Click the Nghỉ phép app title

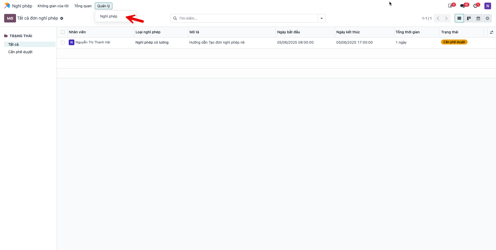coord(22,6)
